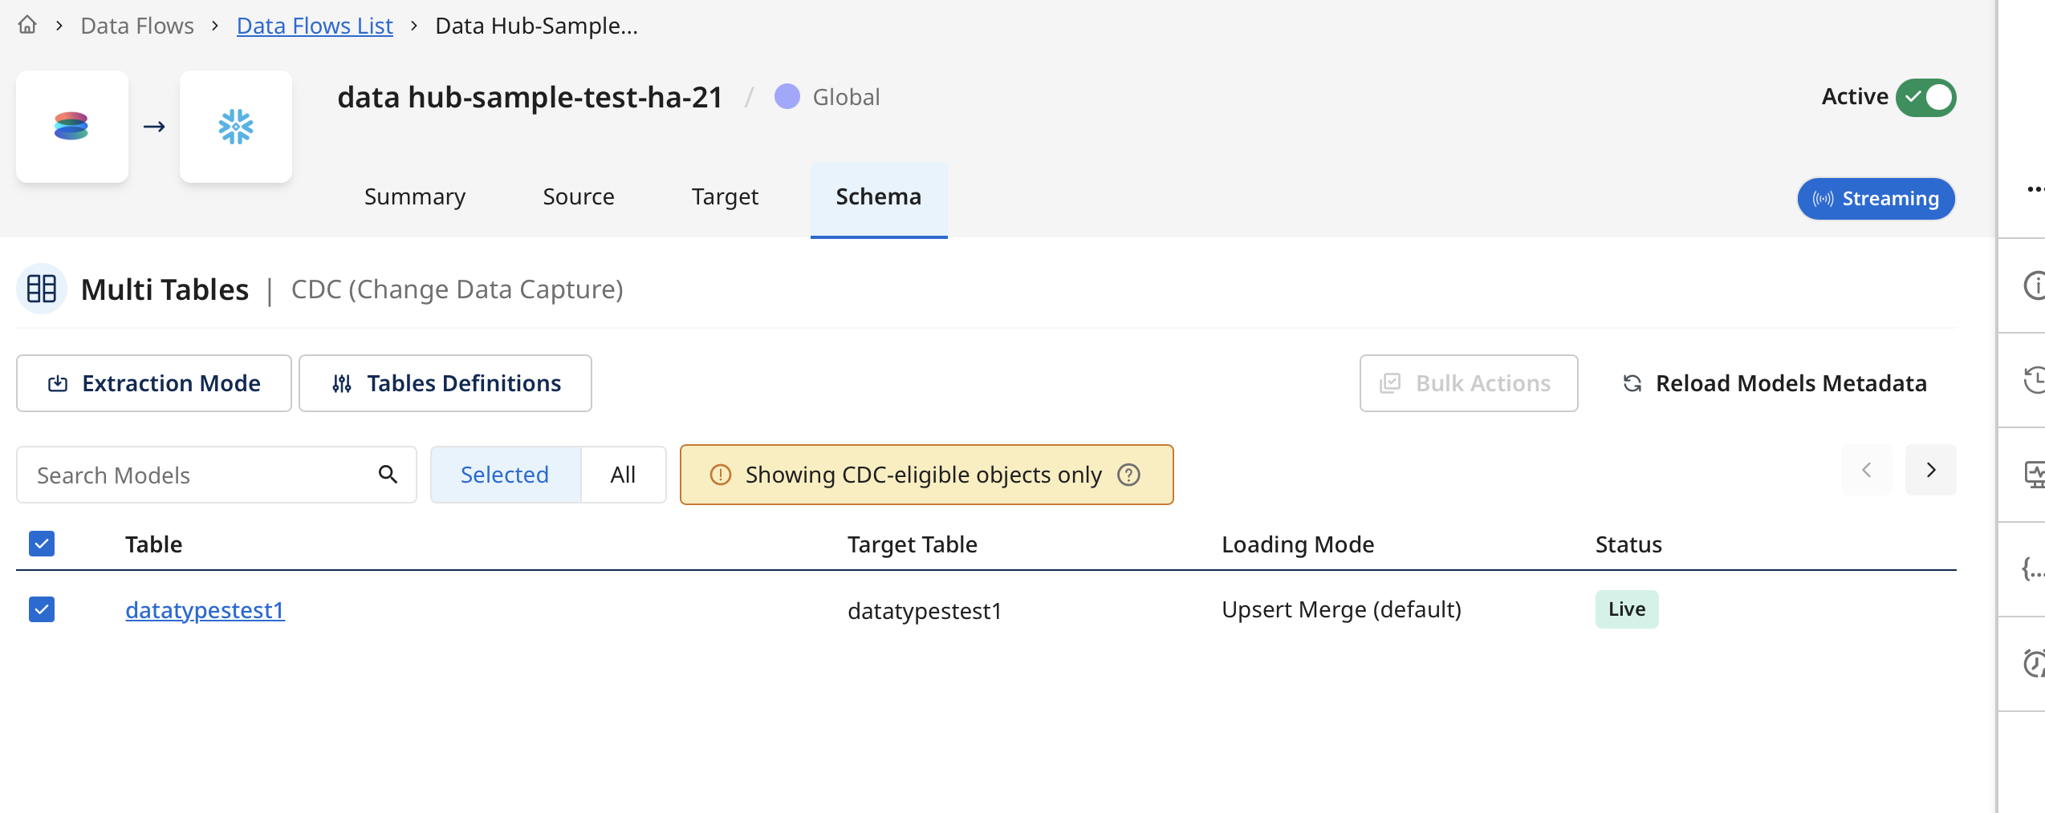Open the Snowflake target connector icon
This screenshot has width=2045, height=813.
click(x=236, y=127)
